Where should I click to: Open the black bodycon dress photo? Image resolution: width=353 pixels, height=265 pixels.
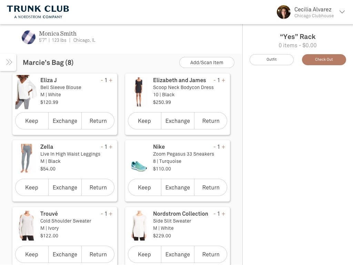pos(139,92)
